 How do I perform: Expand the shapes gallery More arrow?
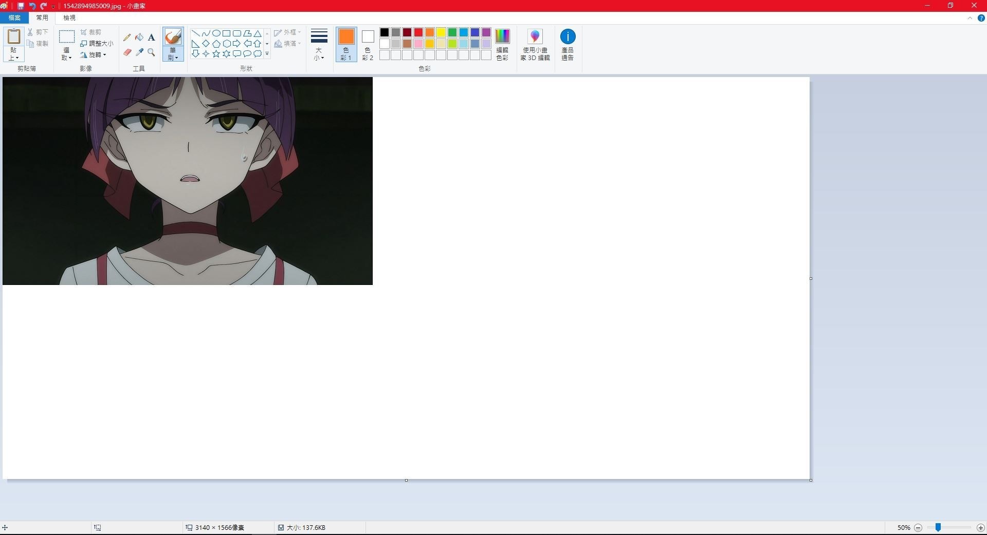click(267, 54)
